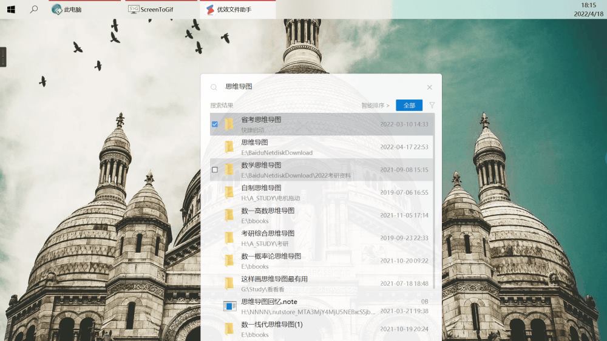Open the clock and date in taskbar
This screenshot has width=607, height=341.
pyautogui.click(x=588, y=10)
